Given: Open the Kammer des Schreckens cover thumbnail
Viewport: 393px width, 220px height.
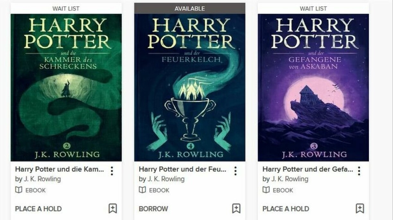Looking at the screenshot, I should click(66, 87).
